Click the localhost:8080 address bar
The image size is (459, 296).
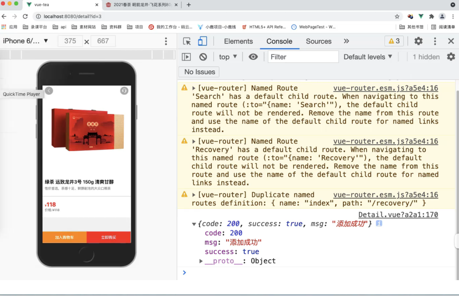pyautogui.click(x=217, y=16)
